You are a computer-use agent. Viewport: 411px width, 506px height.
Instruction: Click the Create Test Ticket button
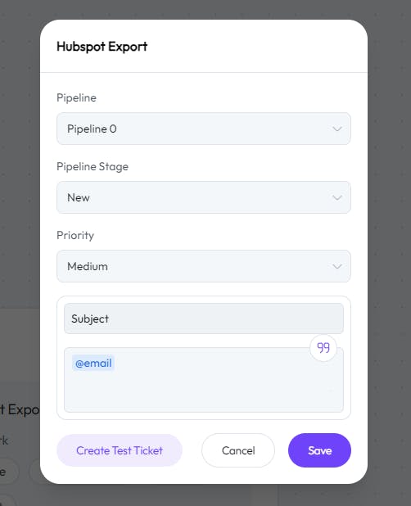[120, 450]
